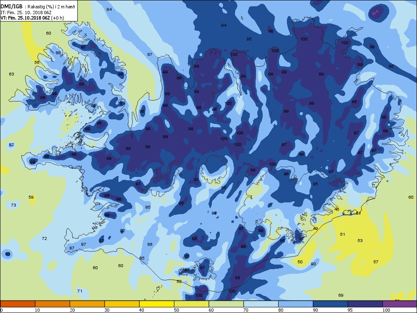Click the 30–40 amber legend swatch
The height and width of the screenshot is (313, 417).
[122, 304]
